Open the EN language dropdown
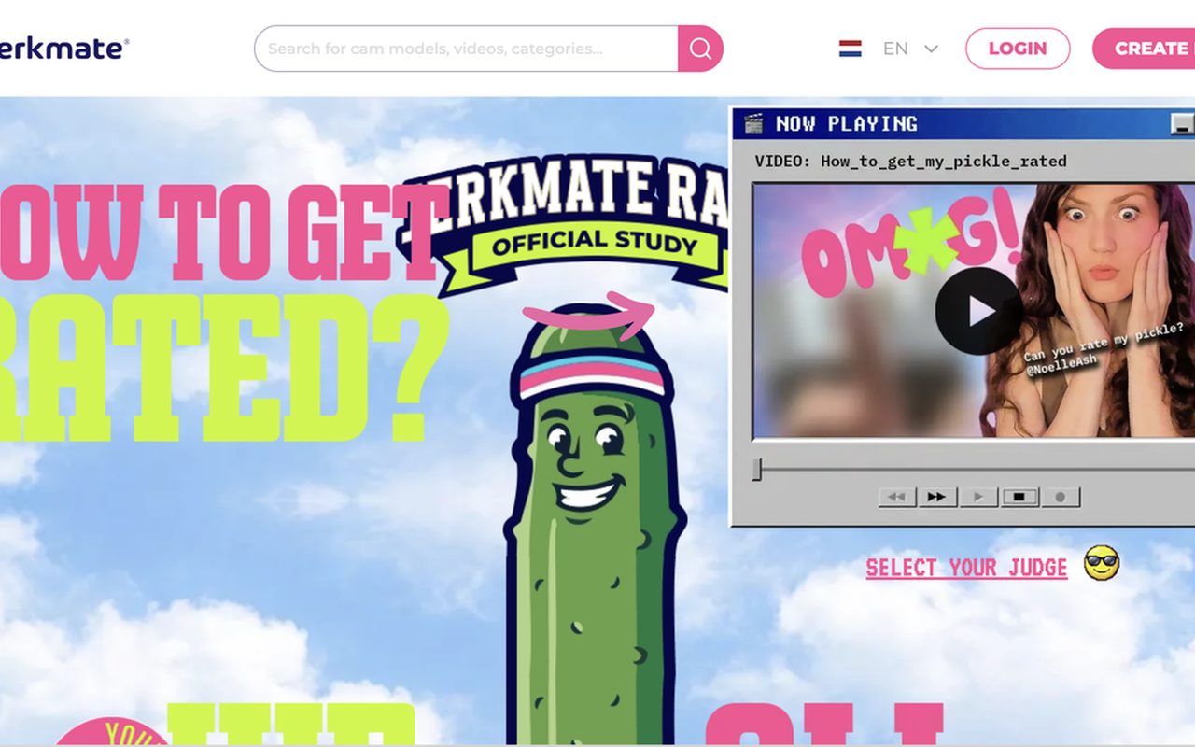The image size is (1195, 747). point(910,49)
